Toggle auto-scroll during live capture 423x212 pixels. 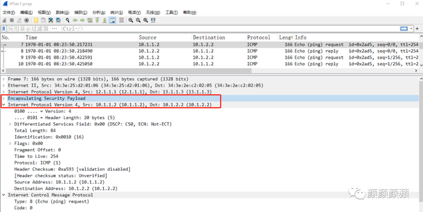(112, 20)
